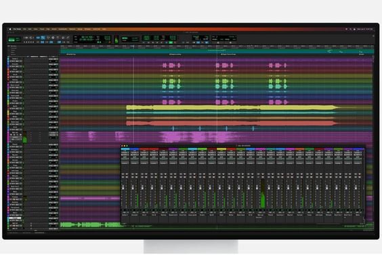Click the Record transport button beside Play
The width and height of the screenshot is (382, 255).
(x=175, y=43)
